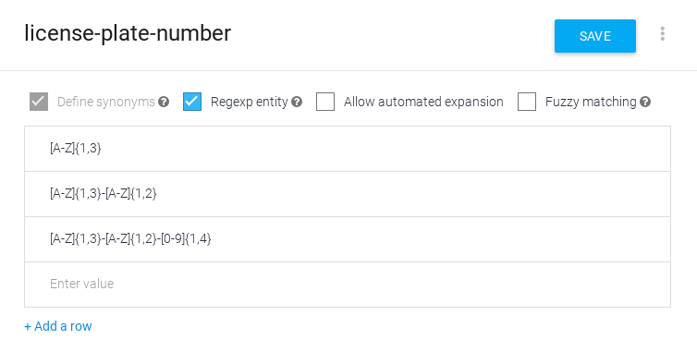The width and height of the screenshot is (697, 352).
Task: Enable the Fuzzy matching checkbox
Action: coord(527,102)
